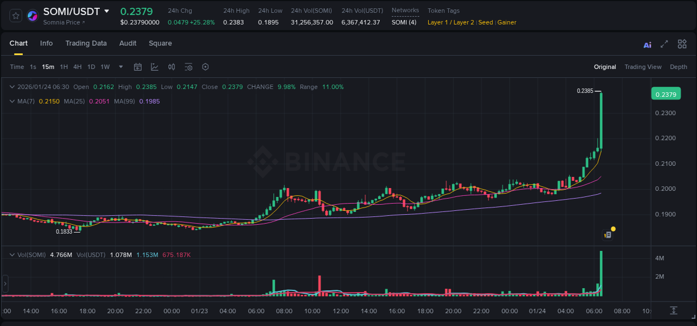Open the technical indicators icon
The image size is (697, 326).
tap(188, 67)
